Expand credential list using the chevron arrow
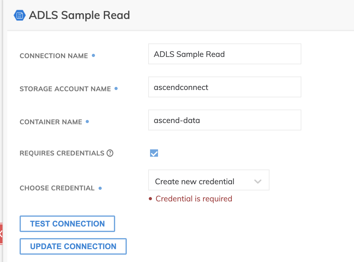 pyautogui.click(x=258, y=182)
